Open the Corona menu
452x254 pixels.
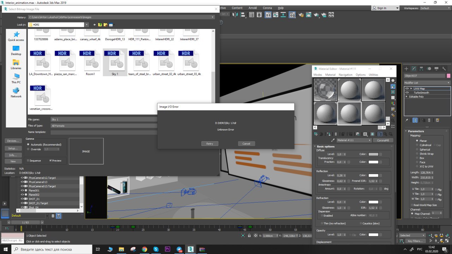(x=268, y=8)
